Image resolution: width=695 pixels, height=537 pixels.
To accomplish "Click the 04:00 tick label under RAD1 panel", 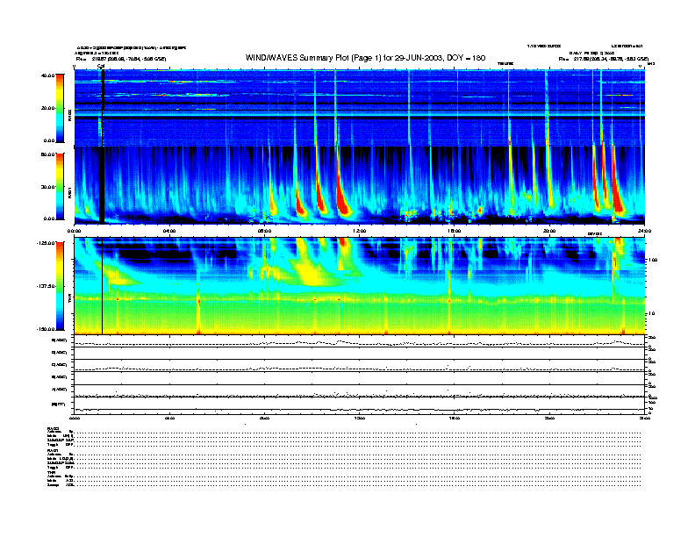I will coord(169,231).
